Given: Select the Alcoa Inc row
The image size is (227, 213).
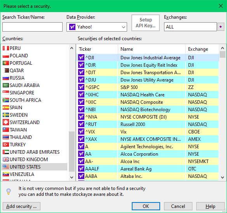Looking at the screenshot, I should 148,162.
